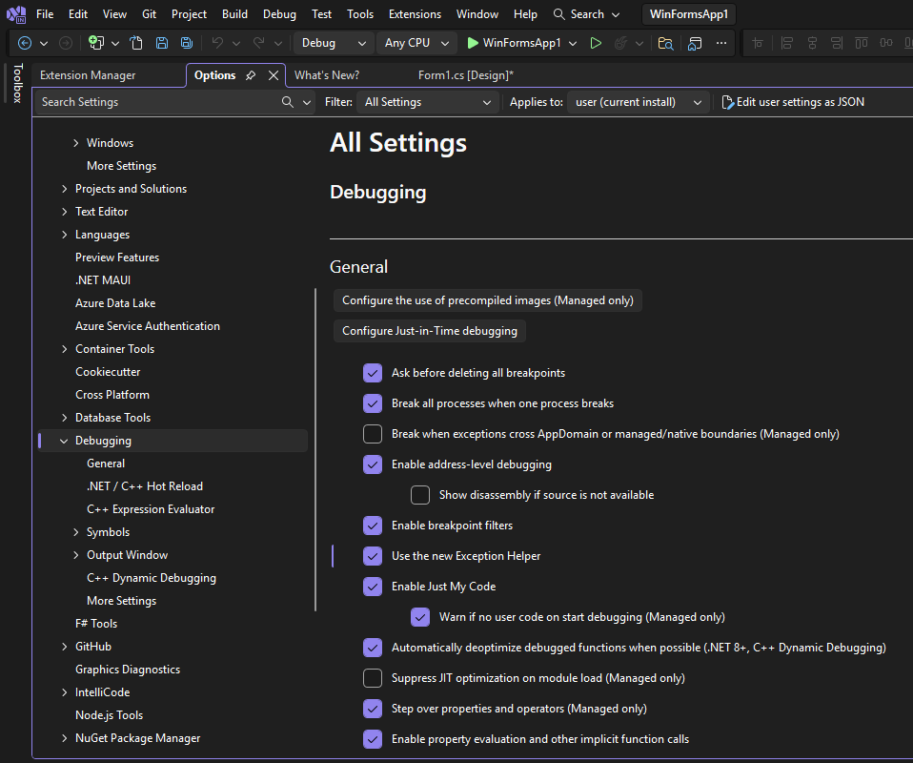This screenshot has height=763, width=913.
Task: Switch to the Form1.cs [Design] tab
Action: tap(466, 75)
